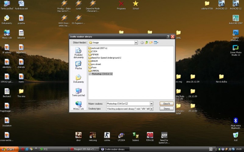244x152 pixels.
Task: Expand the Soubory typu file type dropdown
Action: (x=151, y=109)
